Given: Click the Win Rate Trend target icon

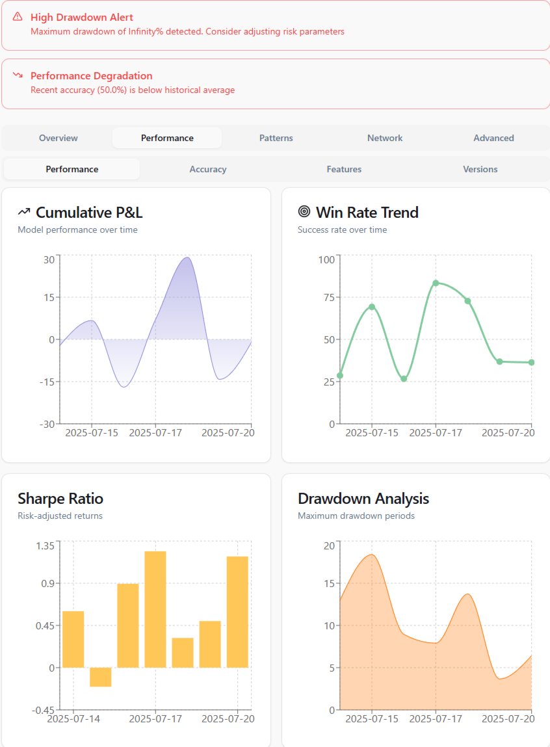Looking at the screenshot, I should 304,212.
